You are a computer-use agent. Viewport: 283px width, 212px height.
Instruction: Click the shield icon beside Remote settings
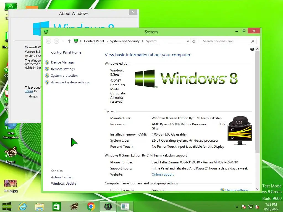47,69
